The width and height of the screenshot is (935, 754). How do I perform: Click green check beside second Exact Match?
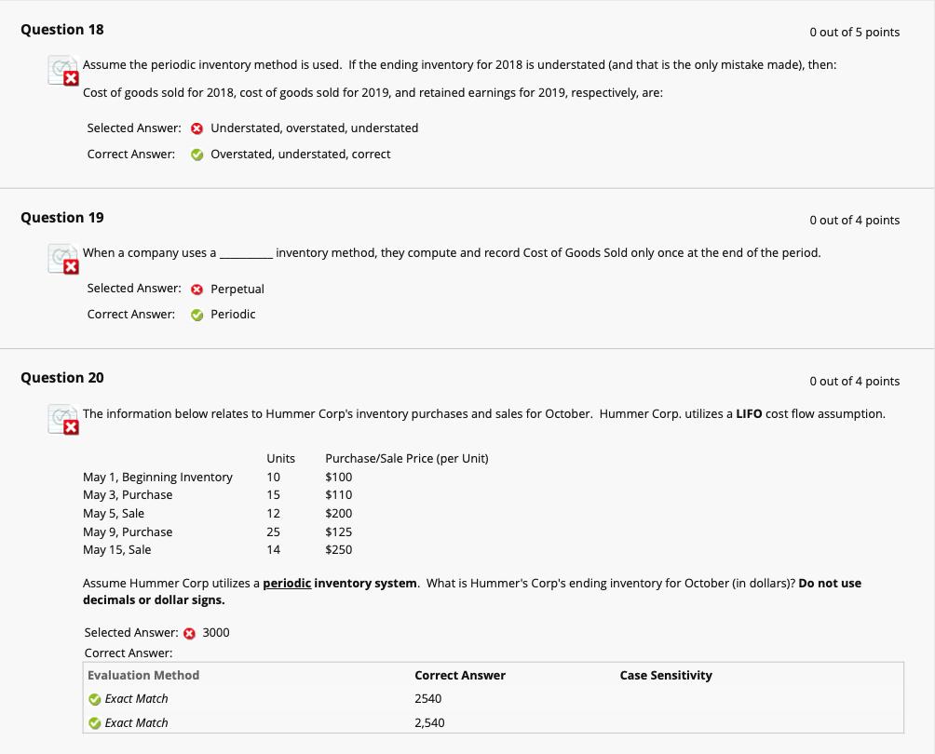(94, 723)
